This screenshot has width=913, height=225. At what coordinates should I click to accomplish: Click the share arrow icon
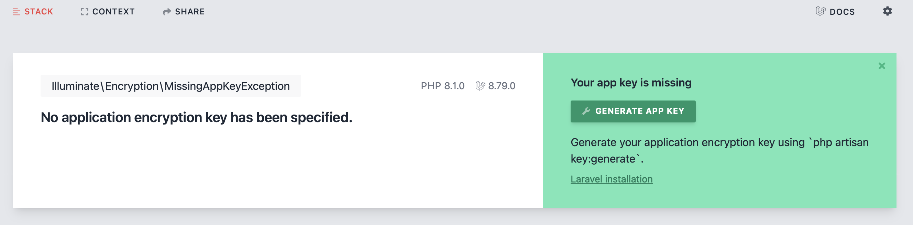tap(167, 12)
